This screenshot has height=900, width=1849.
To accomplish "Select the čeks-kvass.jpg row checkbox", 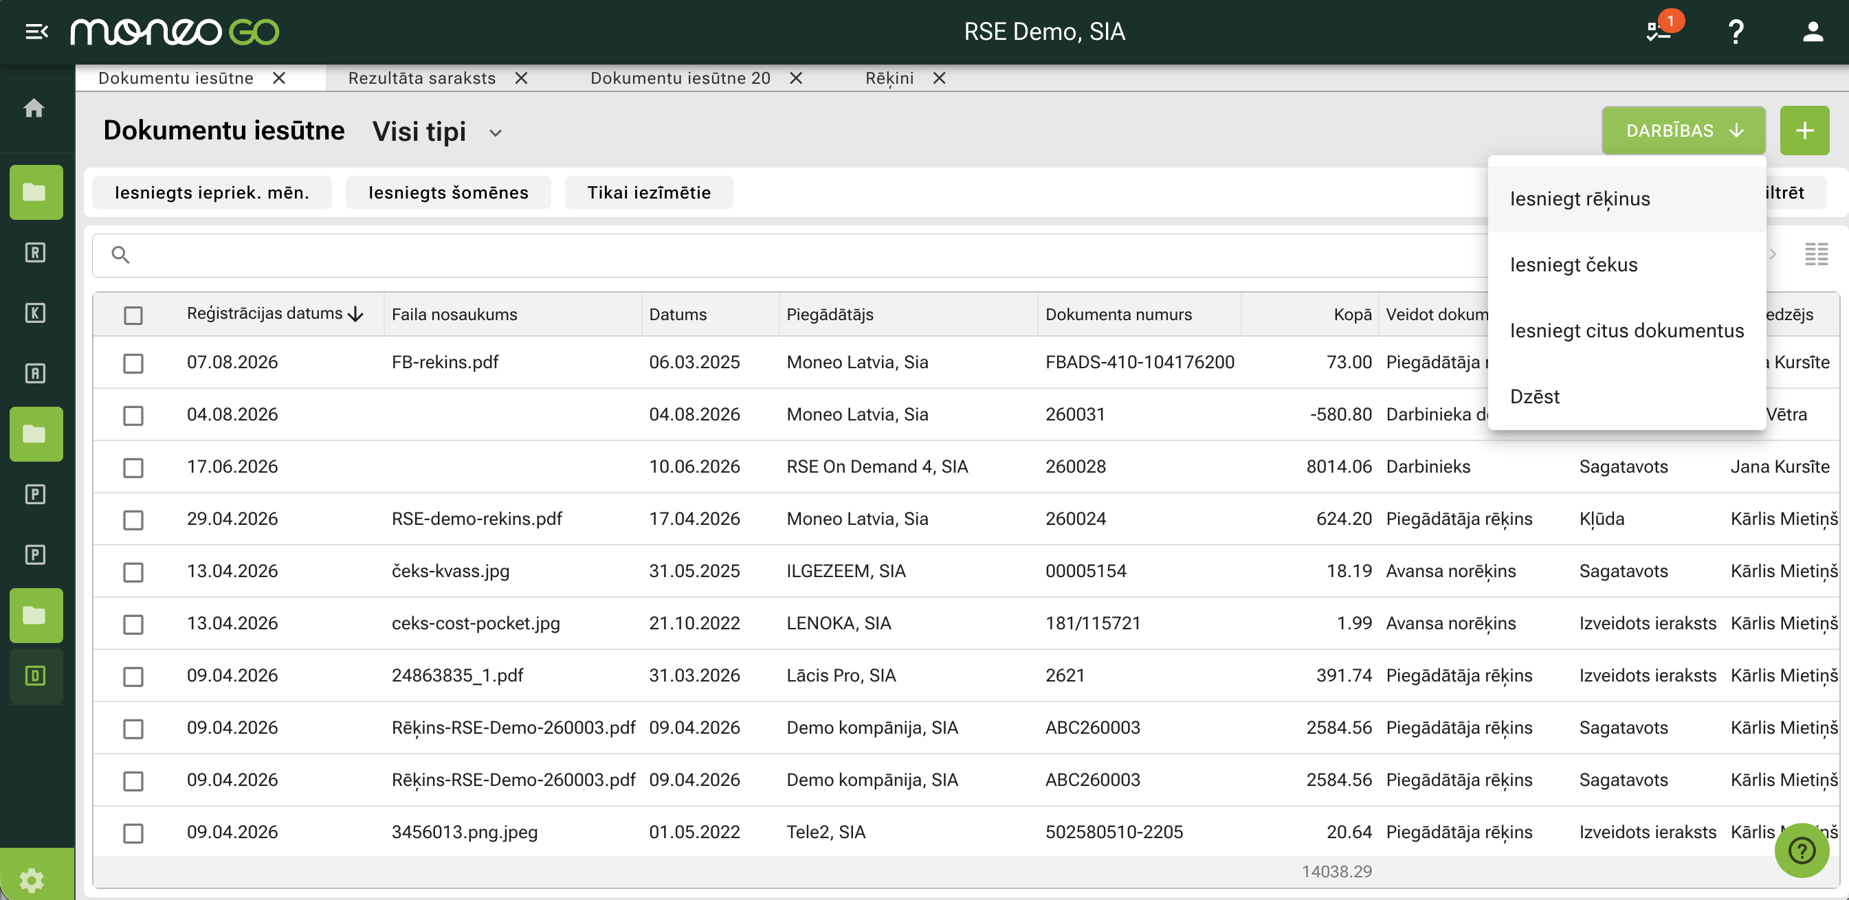I will point(133,572).
